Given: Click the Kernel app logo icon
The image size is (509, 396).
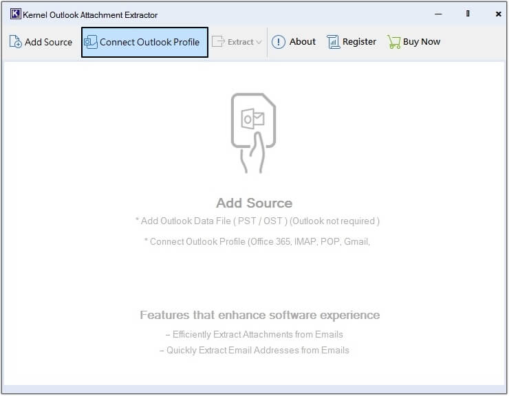Looking at the screenshot, I should [15, 14].
